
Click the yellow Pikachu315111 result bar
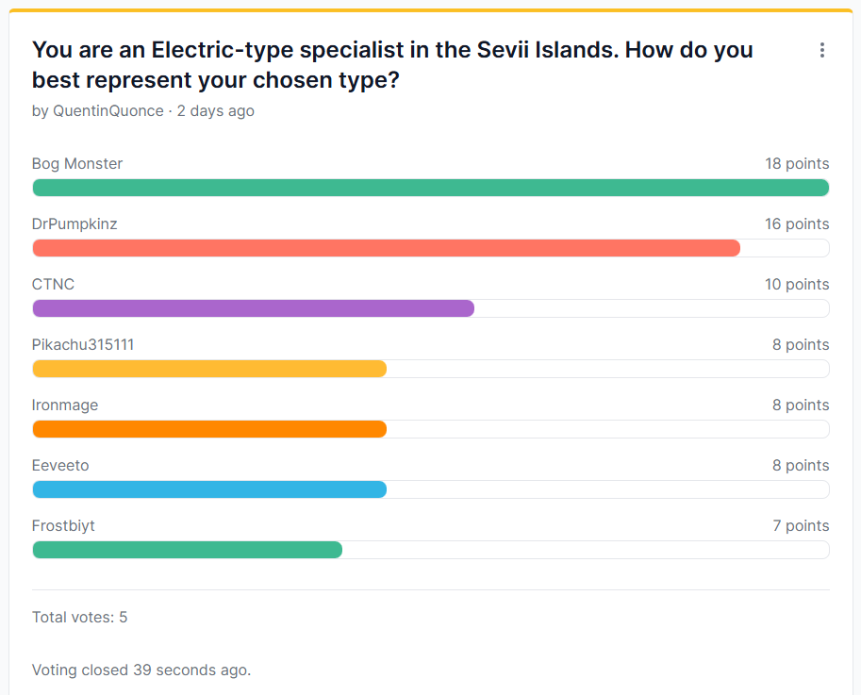(209, 369)
